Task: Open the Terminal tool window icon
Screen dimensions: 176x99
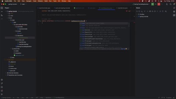Action: pyautogui.click(x=2, y=87)
